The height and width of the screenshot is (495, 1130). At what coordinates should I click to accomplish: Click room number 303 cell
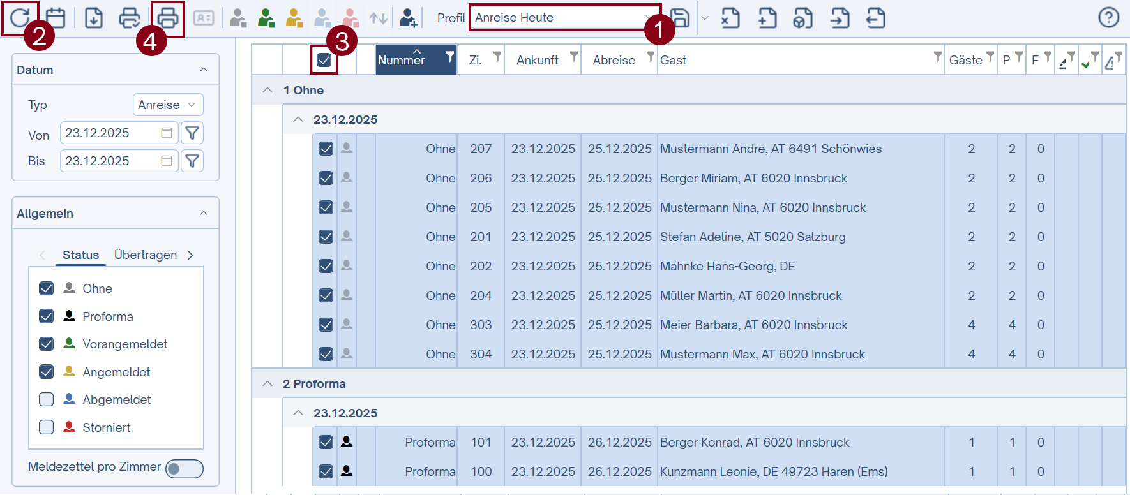coord(481,325)
